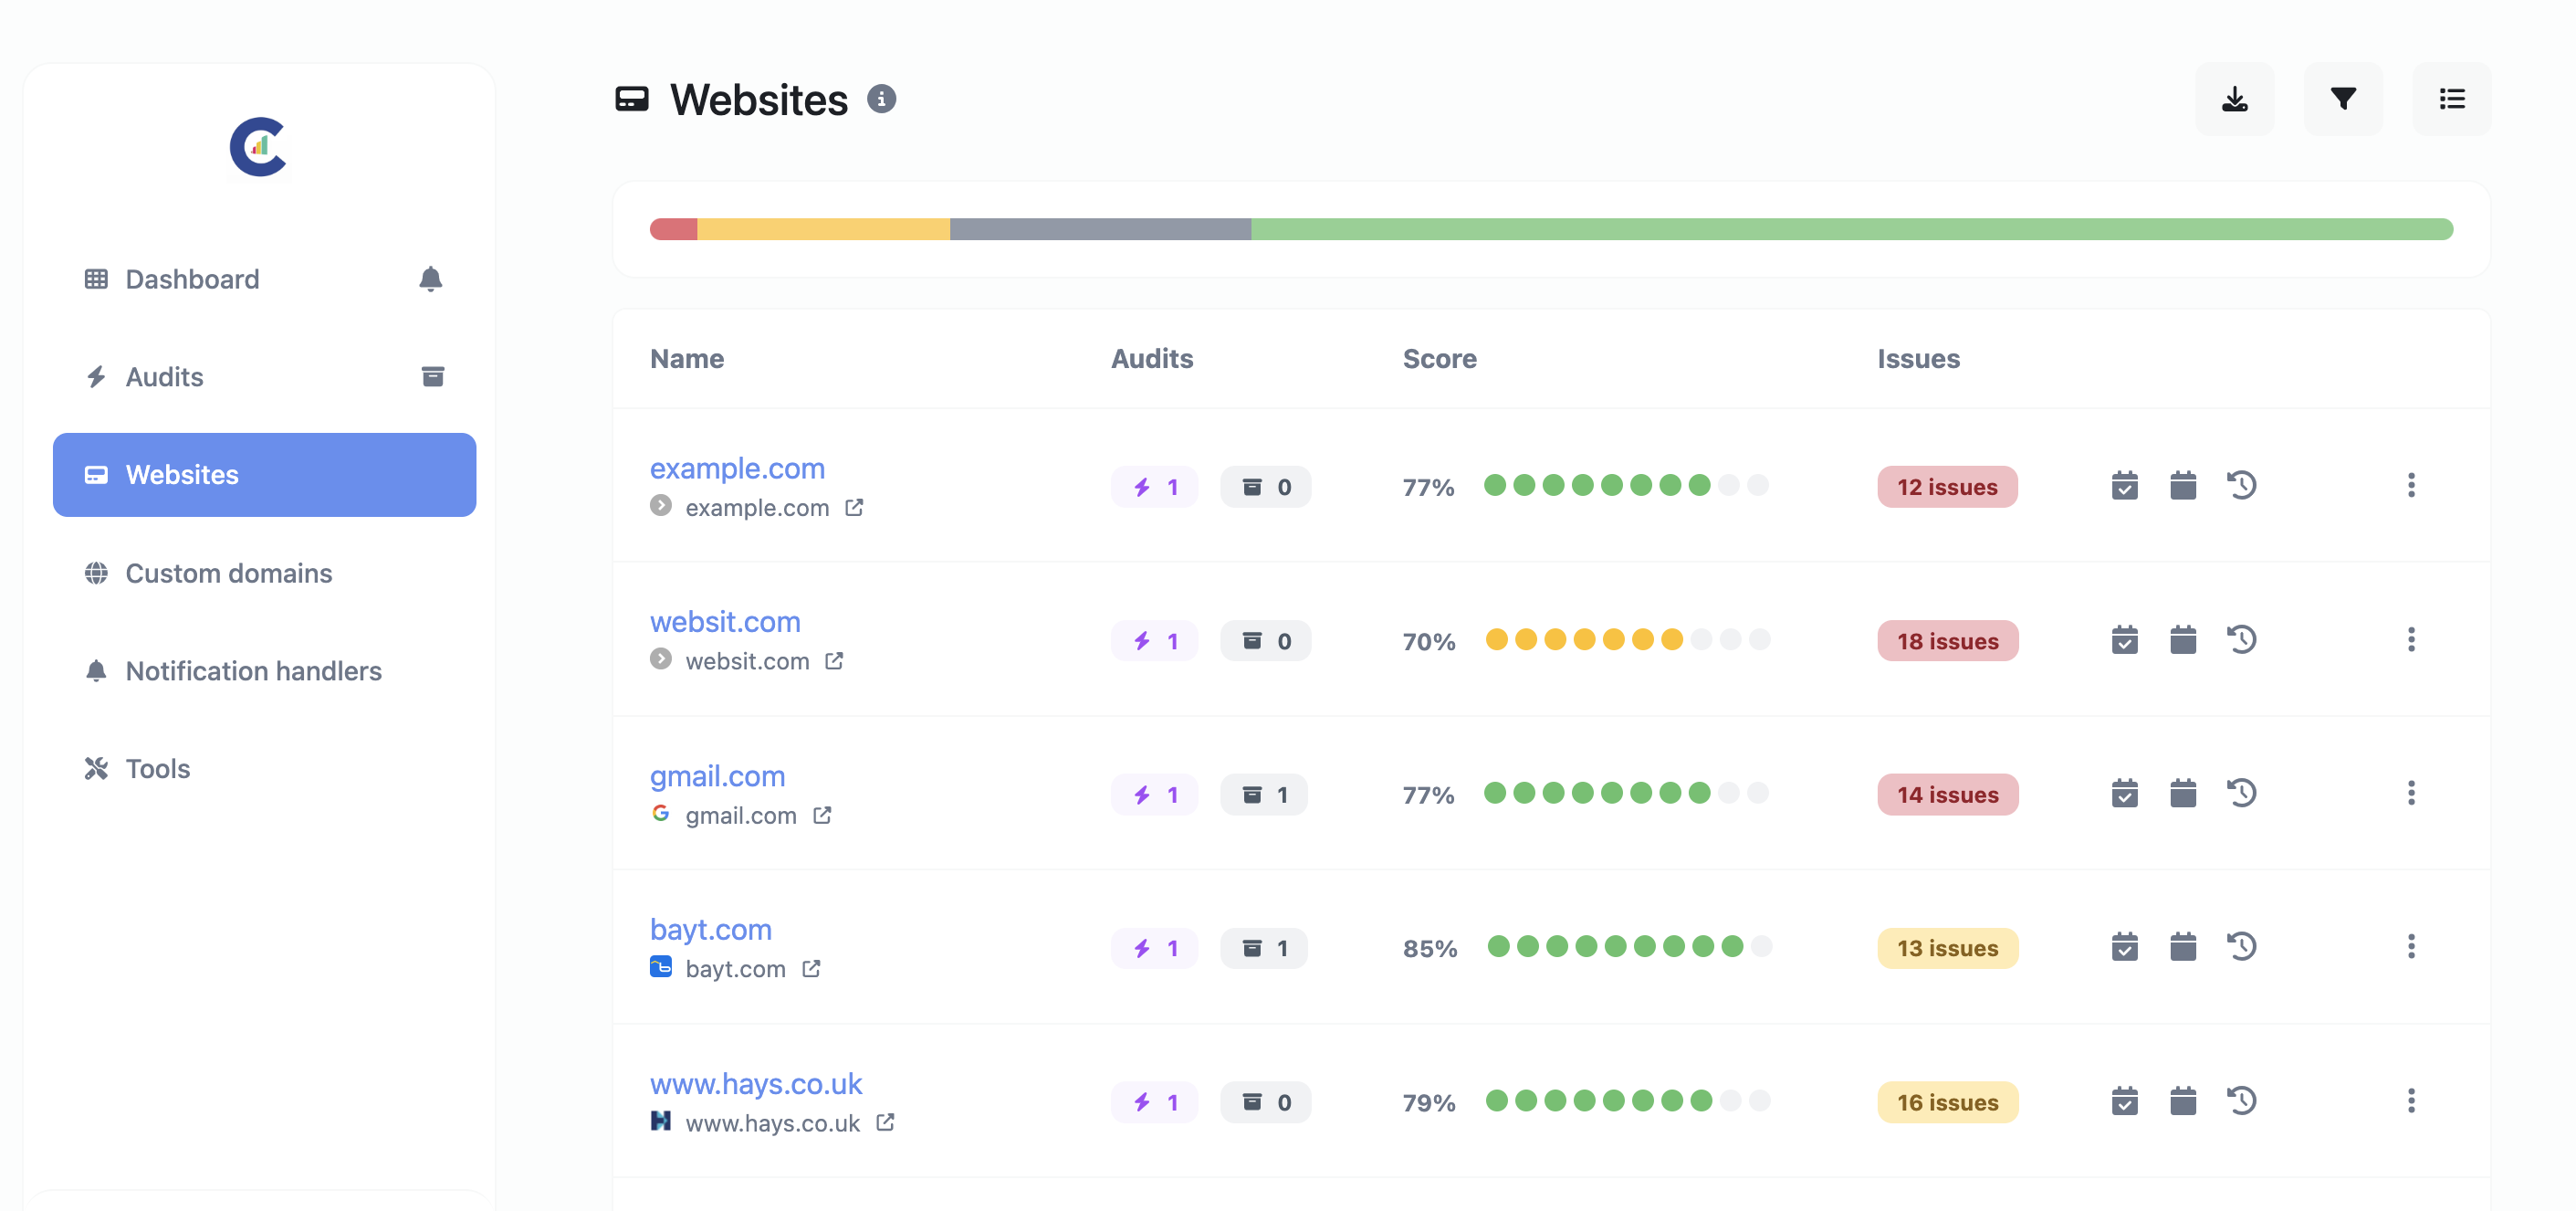Viewport: 2576px width, 1211px height.
Task: Open history clock icon for example.com
Action: click(2241, 485)
